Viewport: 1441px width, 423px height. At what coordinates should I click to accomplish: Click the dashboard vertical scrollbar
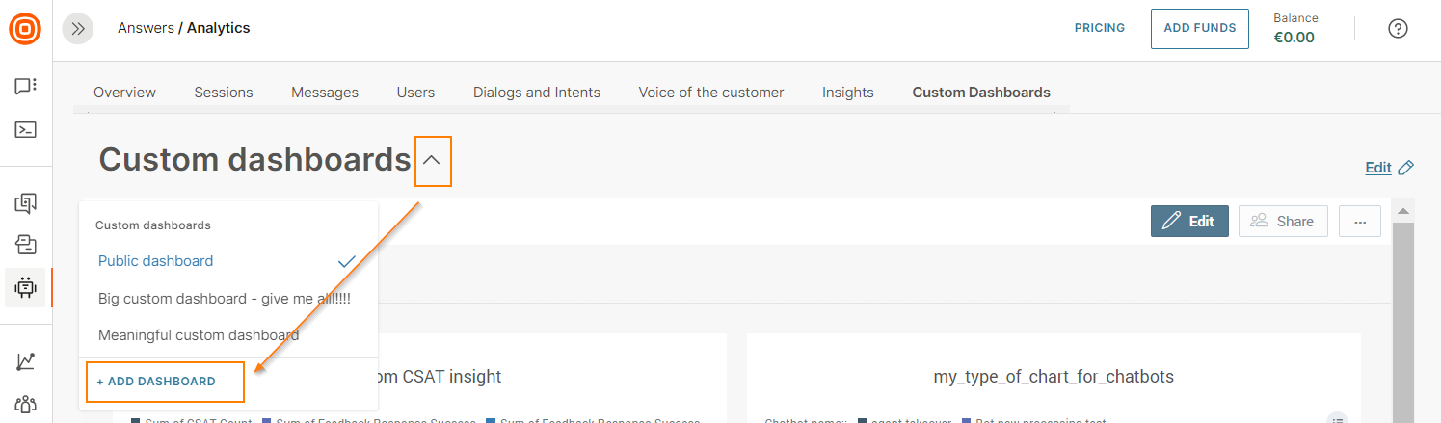(1403, 308)
